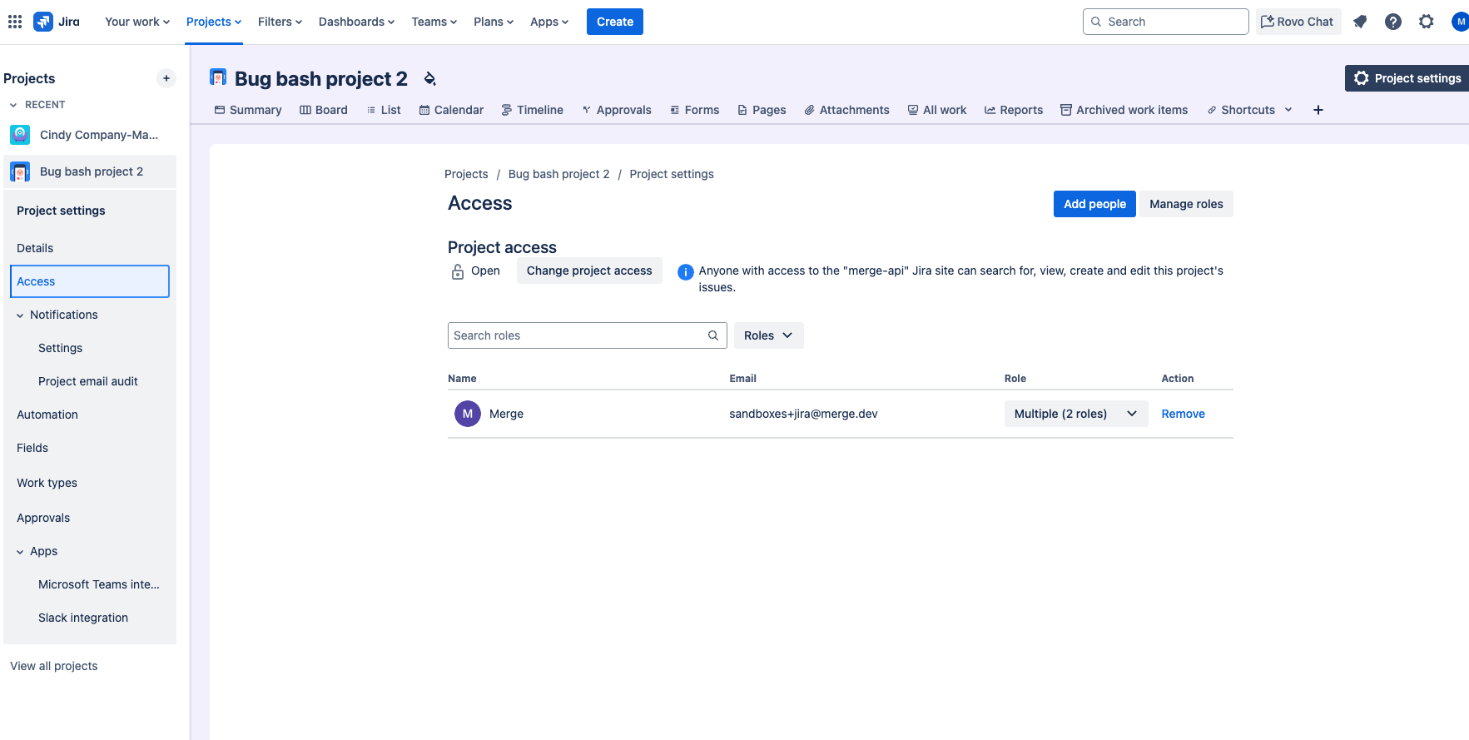Image resolution: width=1469 pixels, height=740 pixels.
Task: Open the user profile avatar
Action: tap(1460, 22)
